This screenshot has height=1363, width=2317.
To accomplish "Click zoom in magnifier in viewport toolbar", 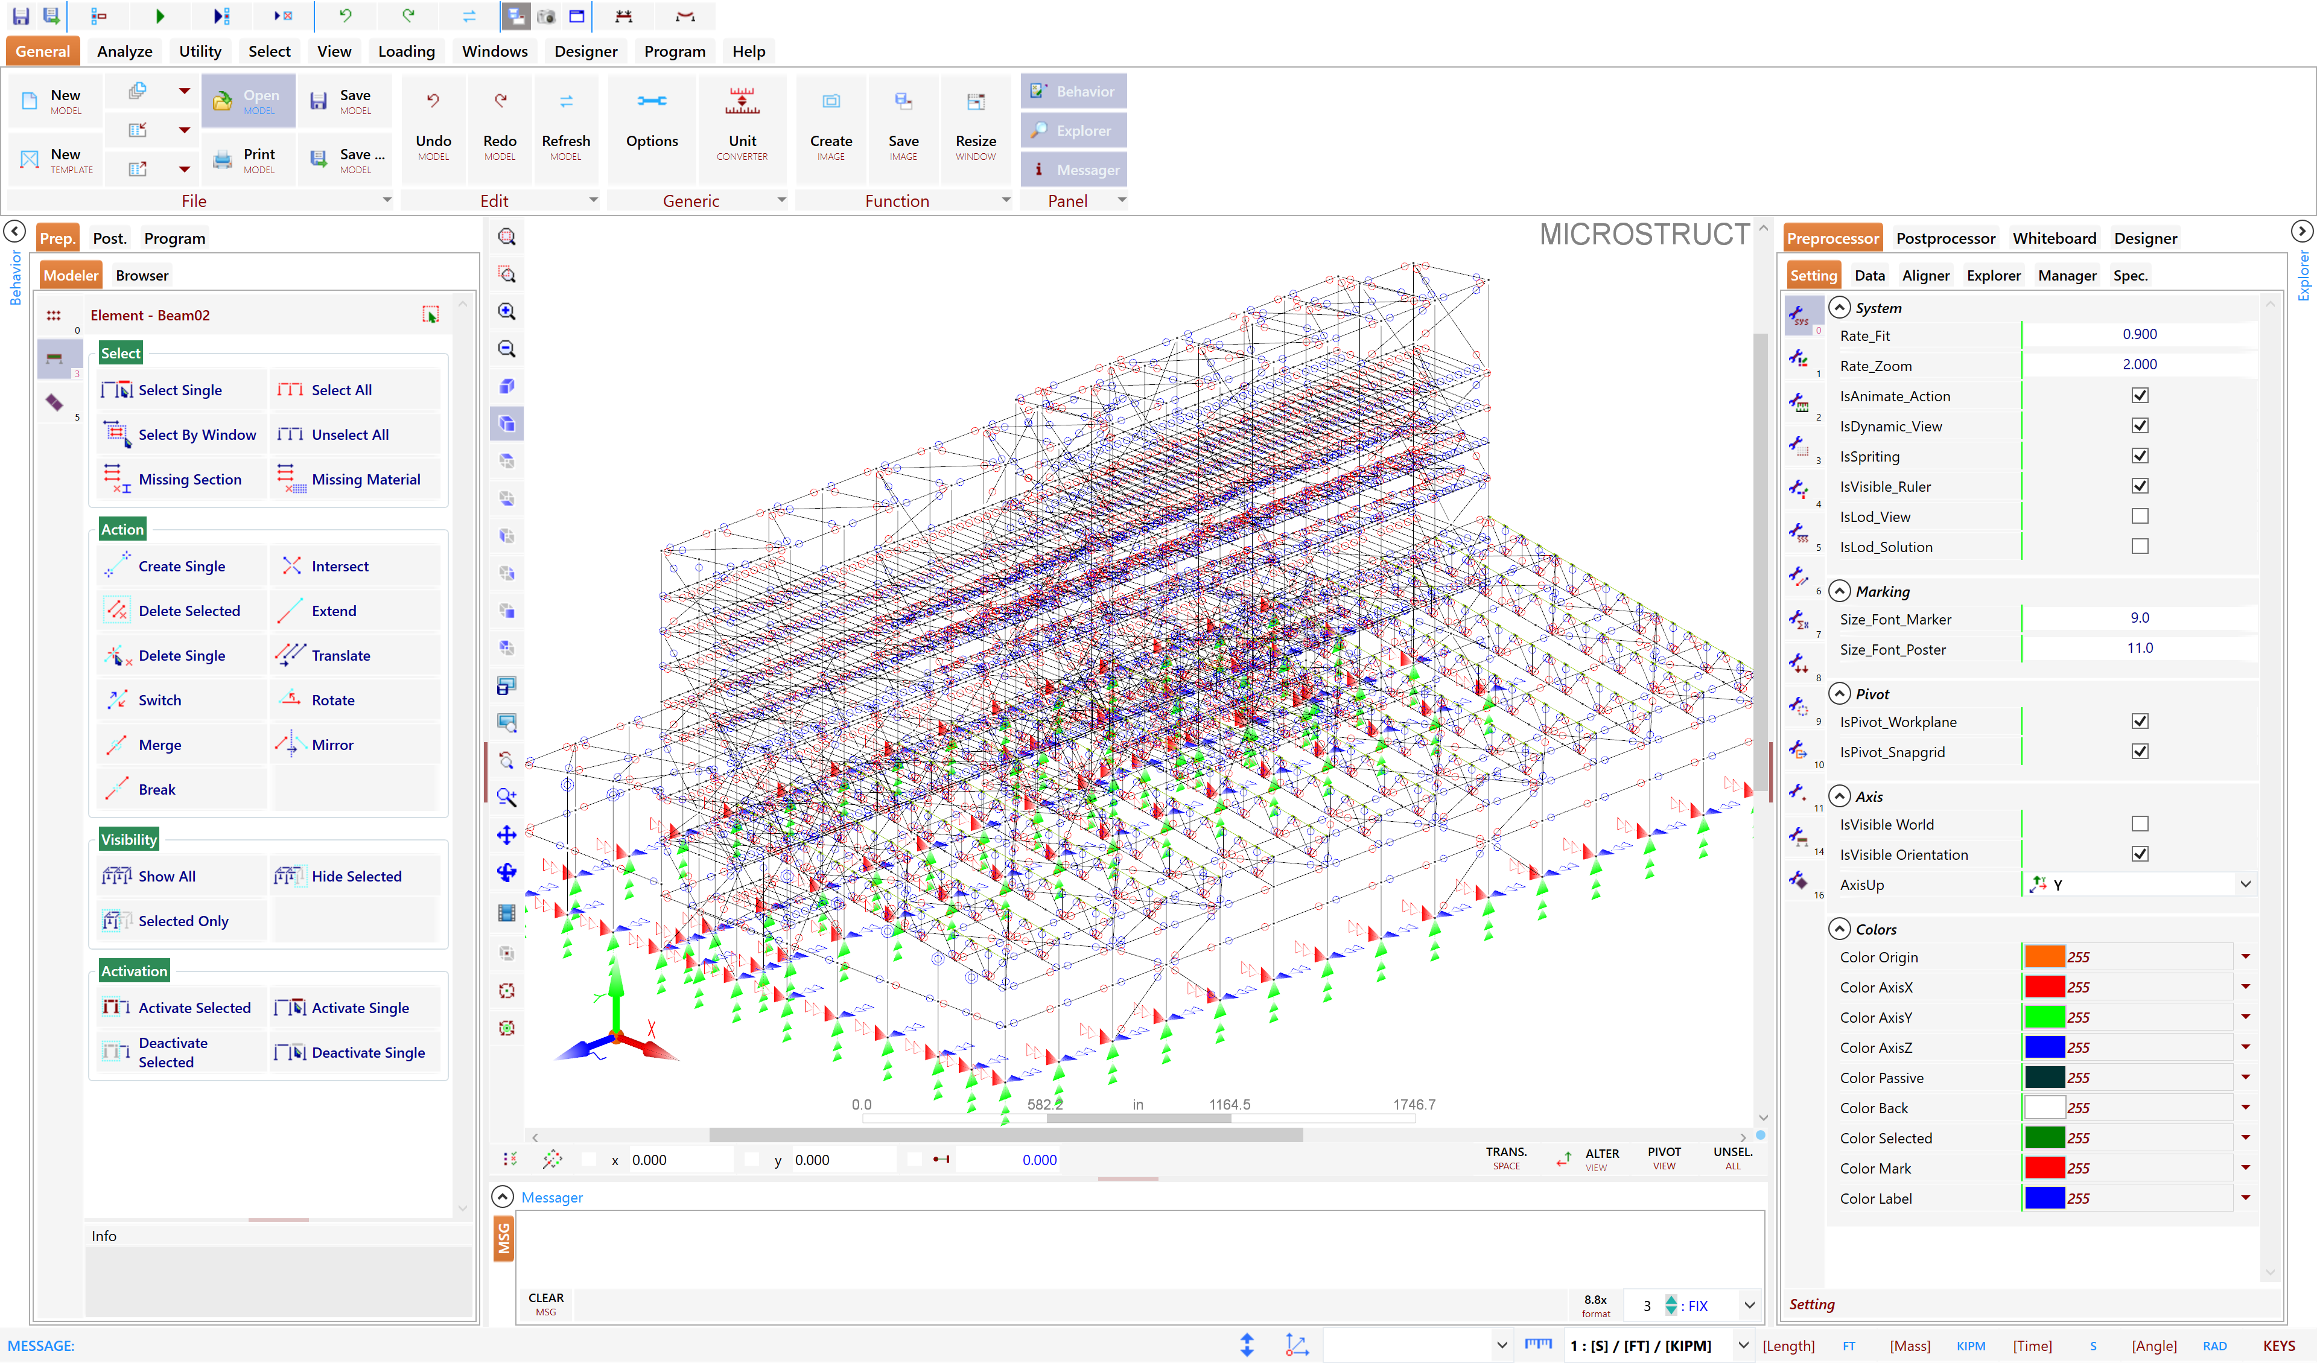I will [x=507, y=312].
